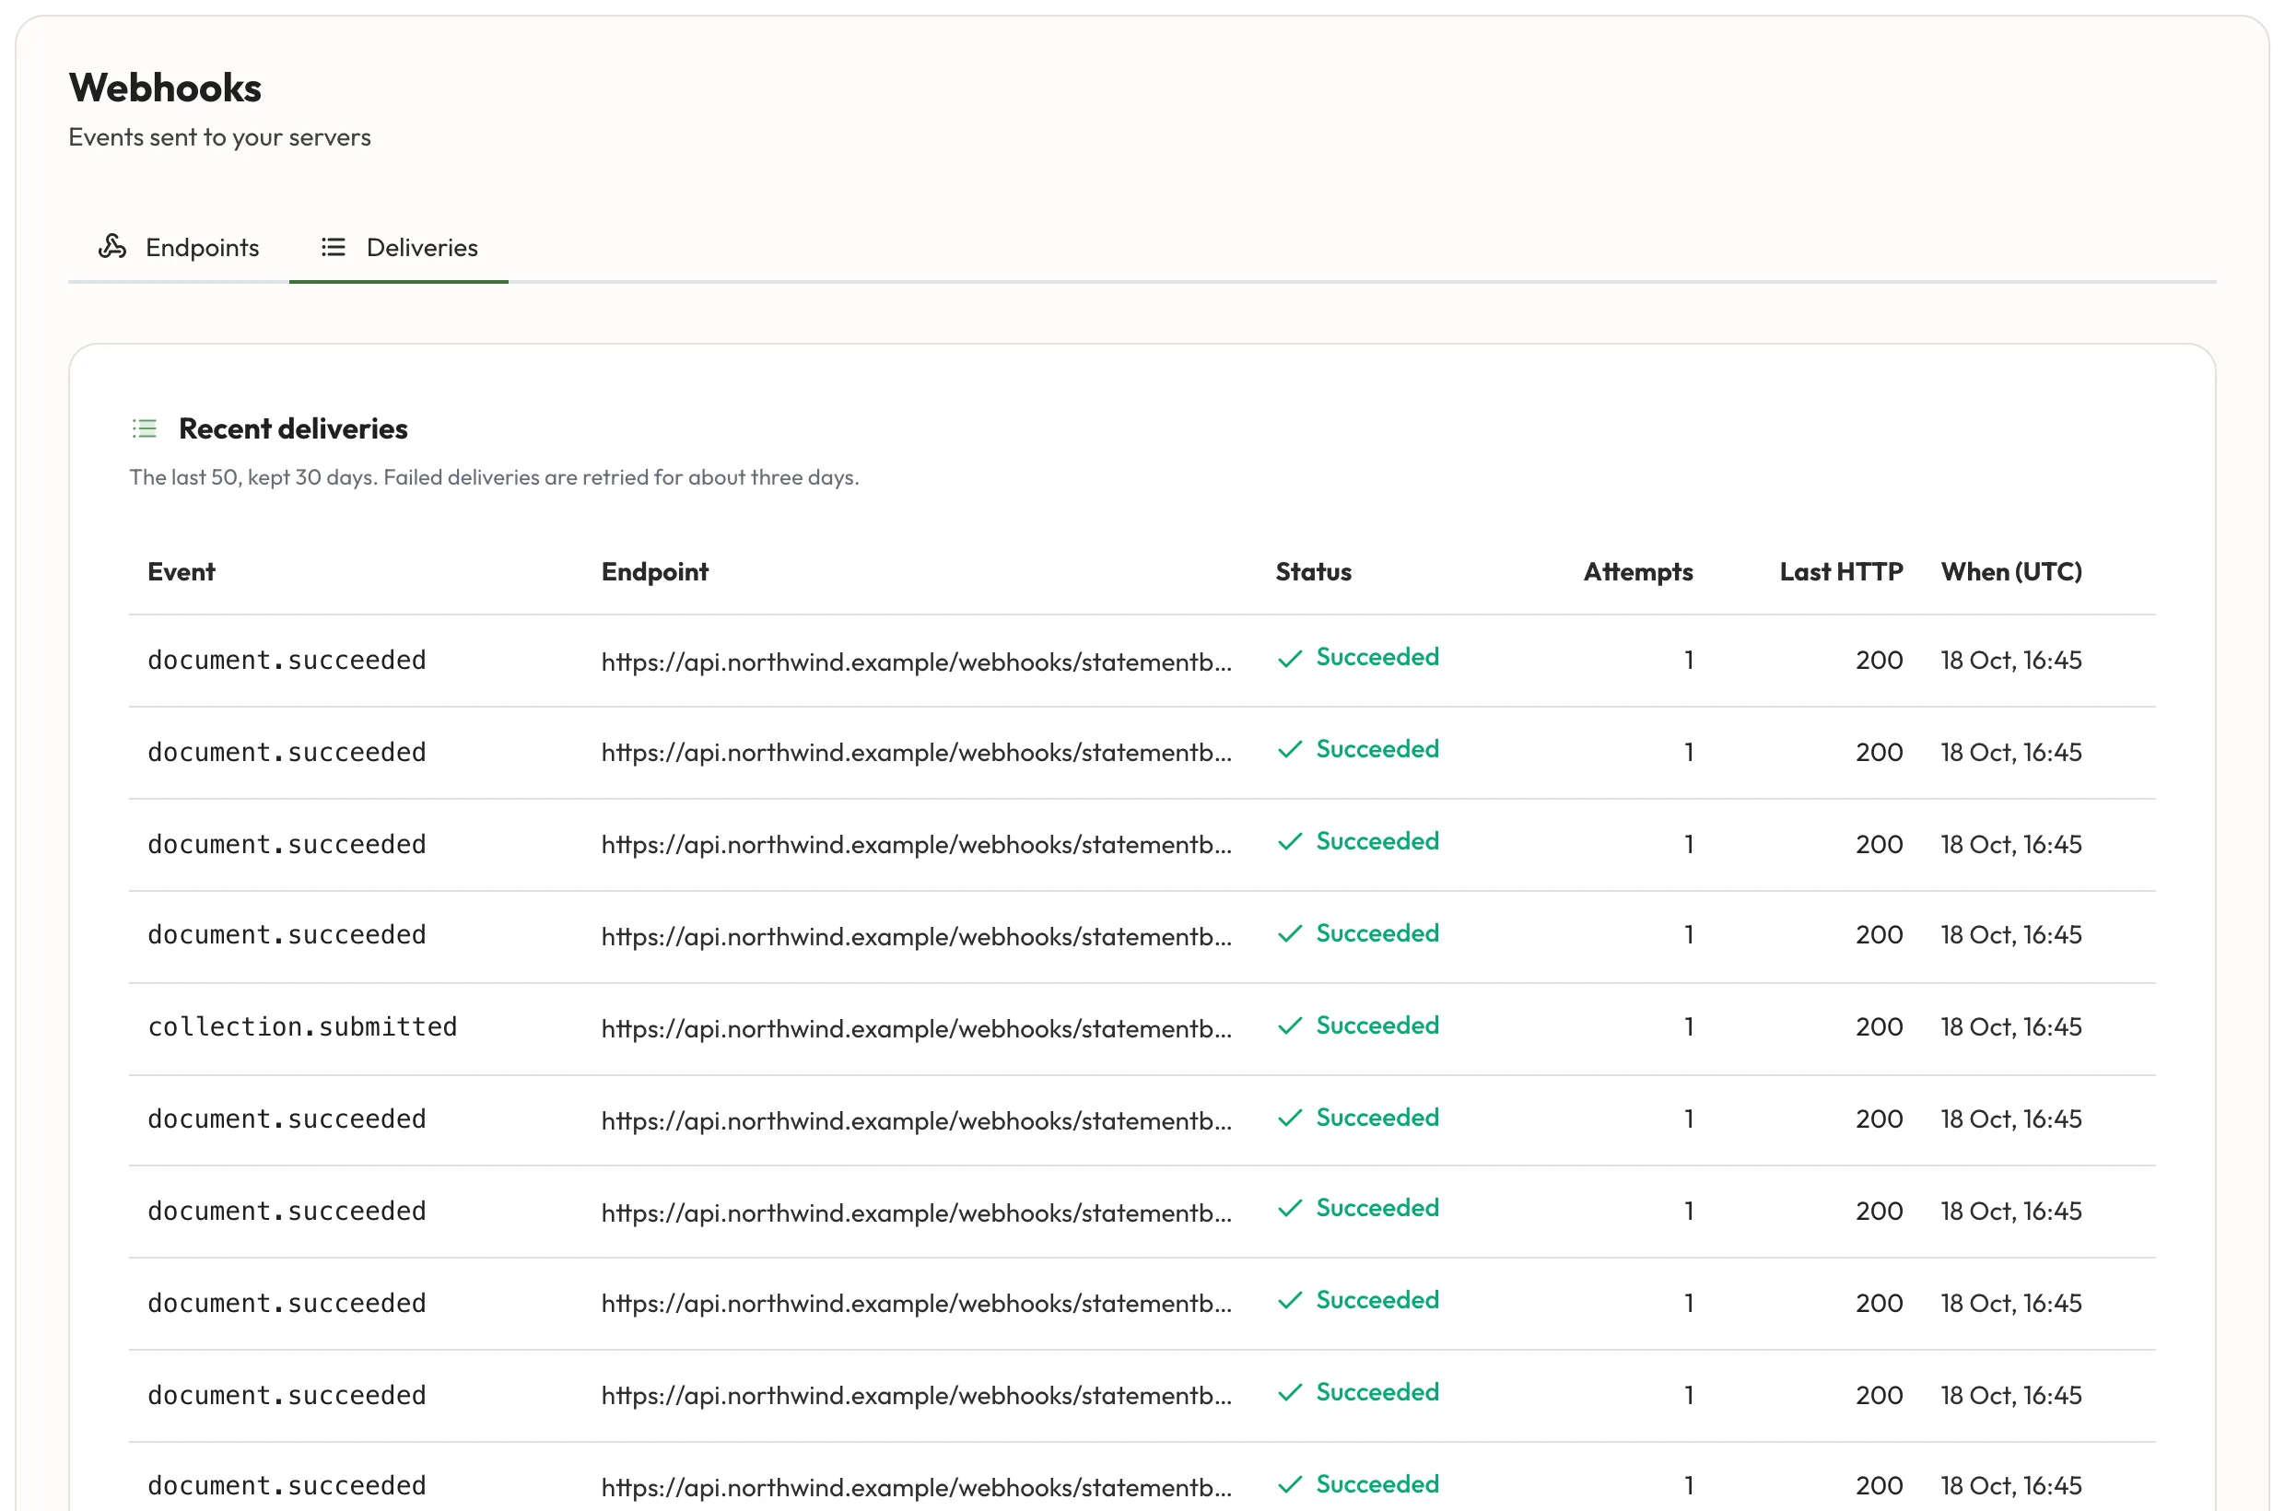The width and height of the screenshot is (2285, 1511).
Task: Click the Webhooks page title
Action: pos(165,88)
